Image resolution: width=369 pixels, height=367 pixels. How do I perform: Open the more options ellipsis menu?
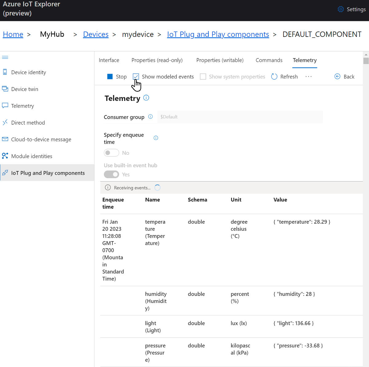pyautogui.click(x=308, y=77)
